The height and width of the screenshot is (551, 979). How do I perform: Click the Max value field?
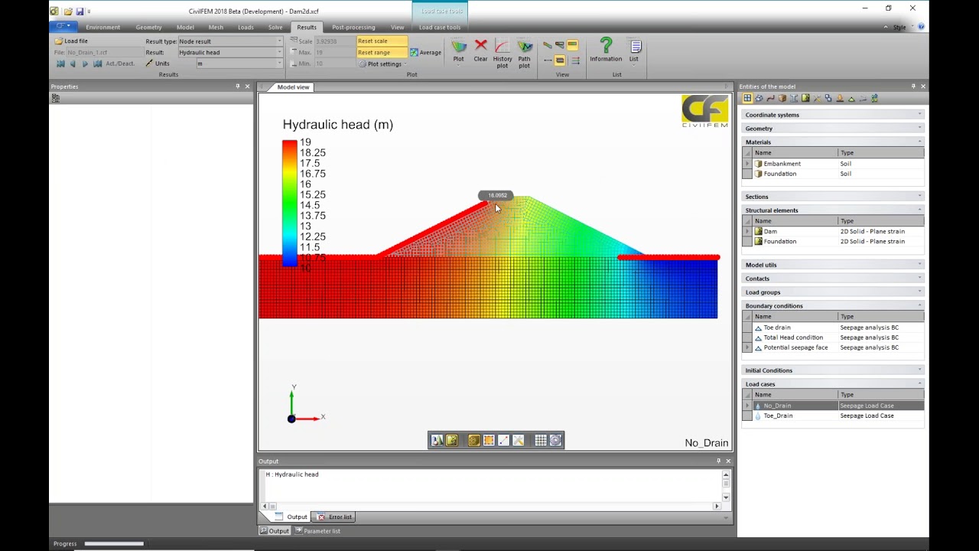(335, 53)
